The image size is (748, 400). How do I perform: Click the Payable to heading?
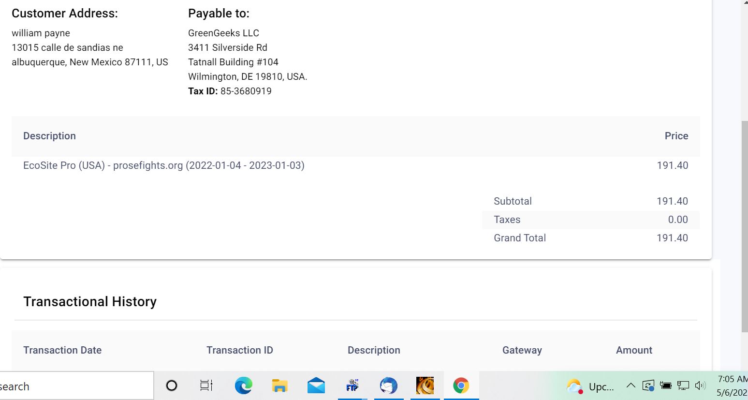pos(219,14)
